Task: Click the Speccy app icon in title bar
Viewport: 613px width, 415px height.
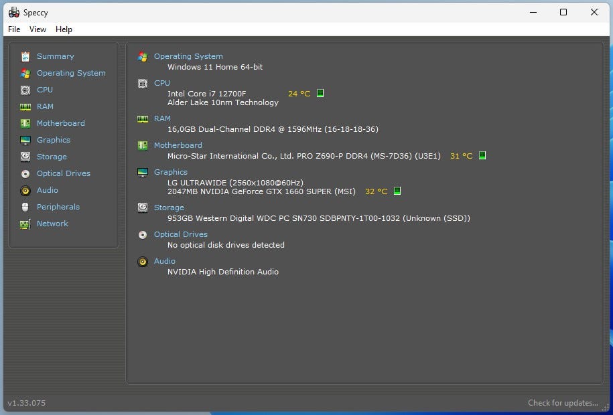Action: tap(14, 13)
